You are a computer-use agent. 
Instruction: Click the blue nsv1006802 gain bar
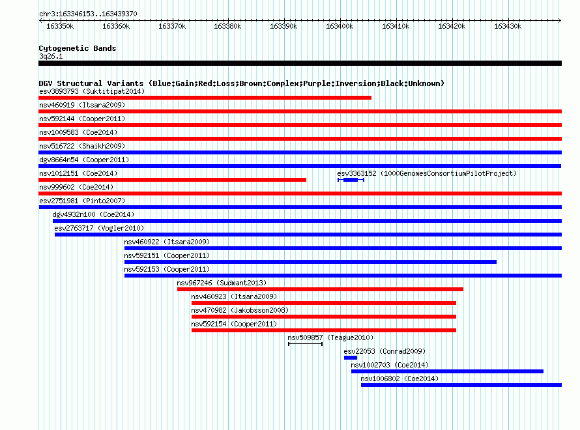pyautogui.click(x=461, y=385)
